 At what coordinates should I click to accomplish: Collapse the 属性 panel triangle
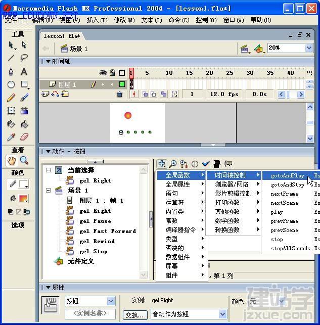48,288
